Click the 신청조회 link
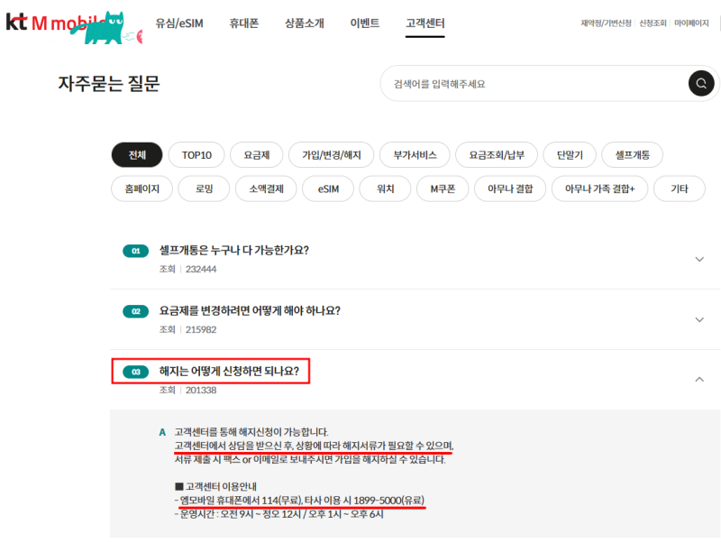721x543 pixels. [x=653, y=23]
